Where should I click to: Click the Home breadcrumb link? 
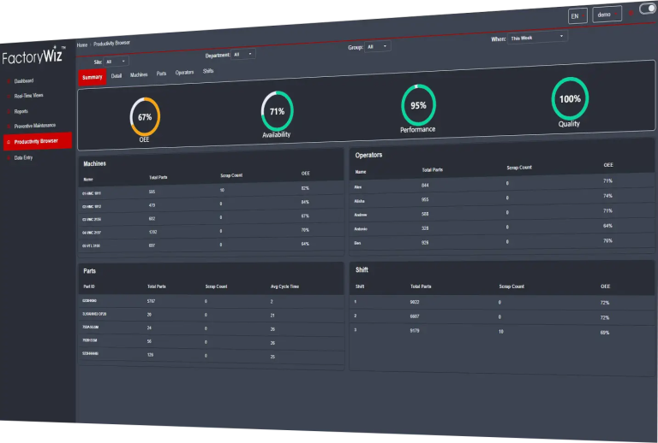tap(82, 44)
